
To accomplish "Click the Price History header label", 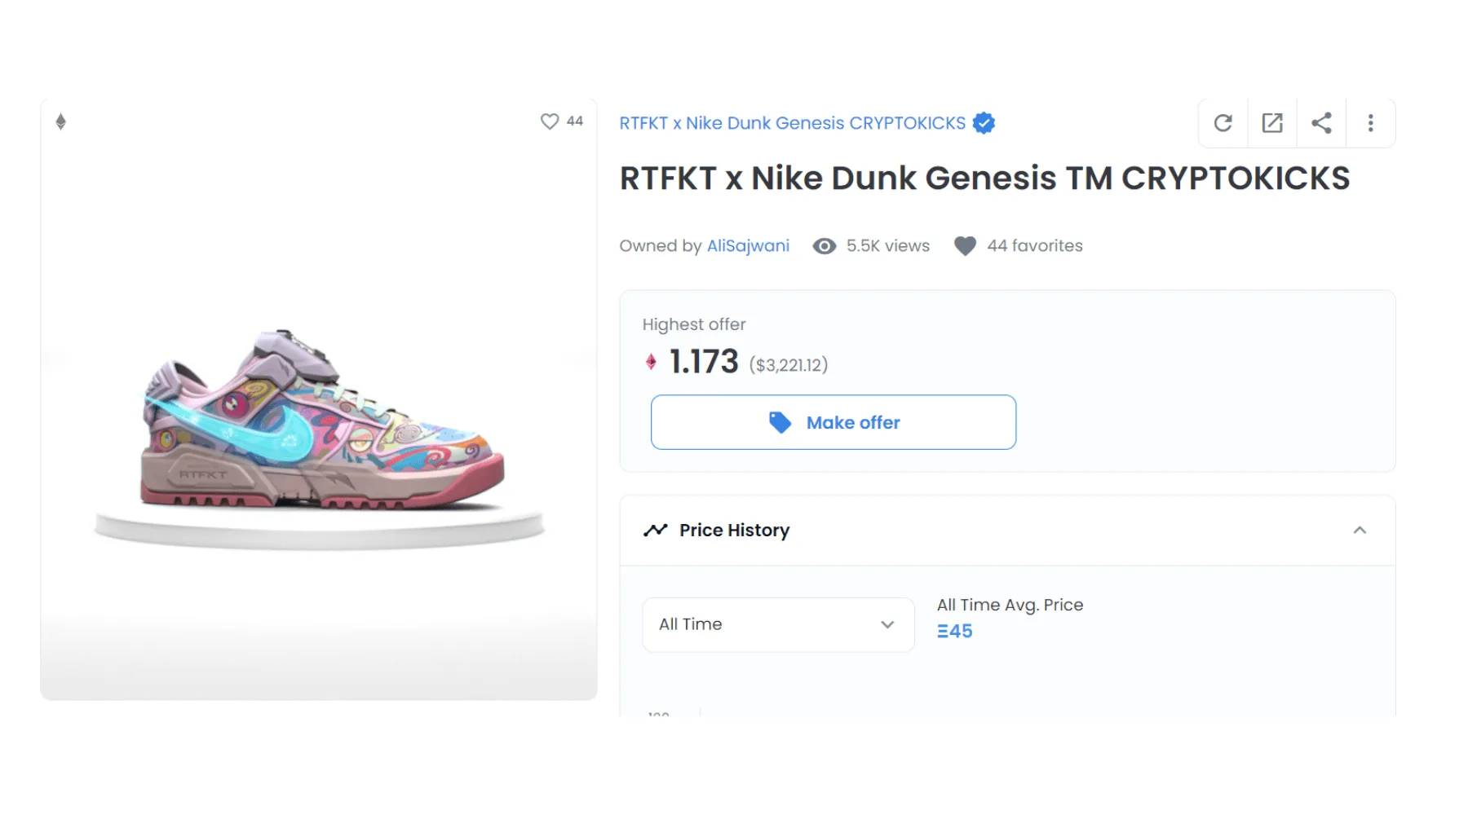I will pyautogui.click(x=734, y=531).
